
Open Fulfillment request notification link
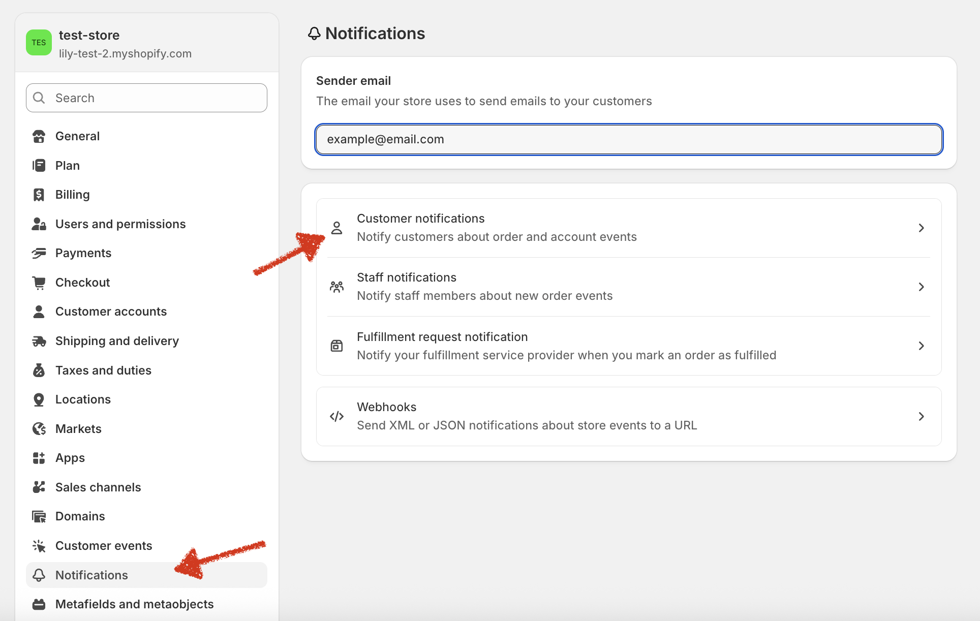[629, 346]
